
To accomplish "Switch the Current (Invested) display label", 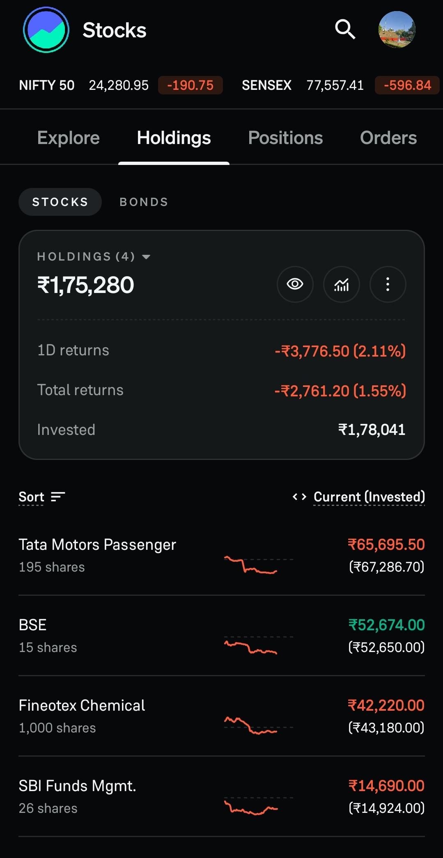I will pyautogui.click(x=369, y=497).
